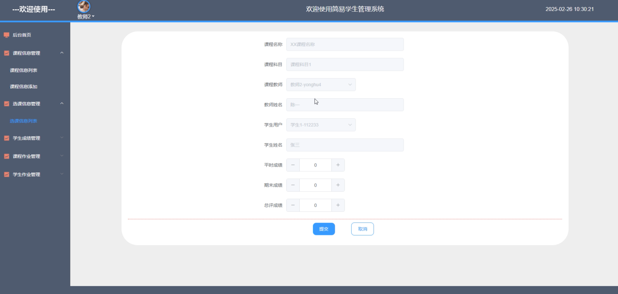Click the teacher avatar picture in header

(84, 6)
